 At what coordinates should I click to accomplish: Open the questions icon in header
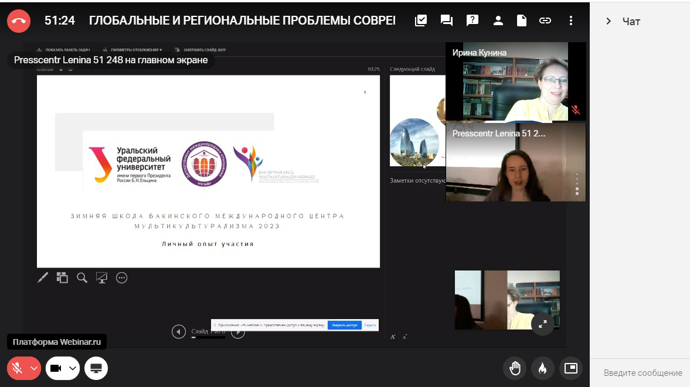tap(472, 20)
